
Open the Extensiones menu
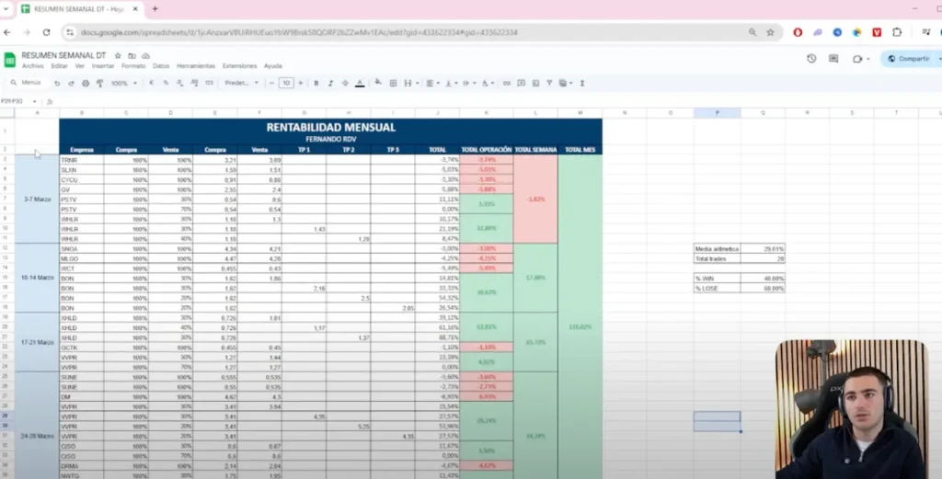point(239,66)
